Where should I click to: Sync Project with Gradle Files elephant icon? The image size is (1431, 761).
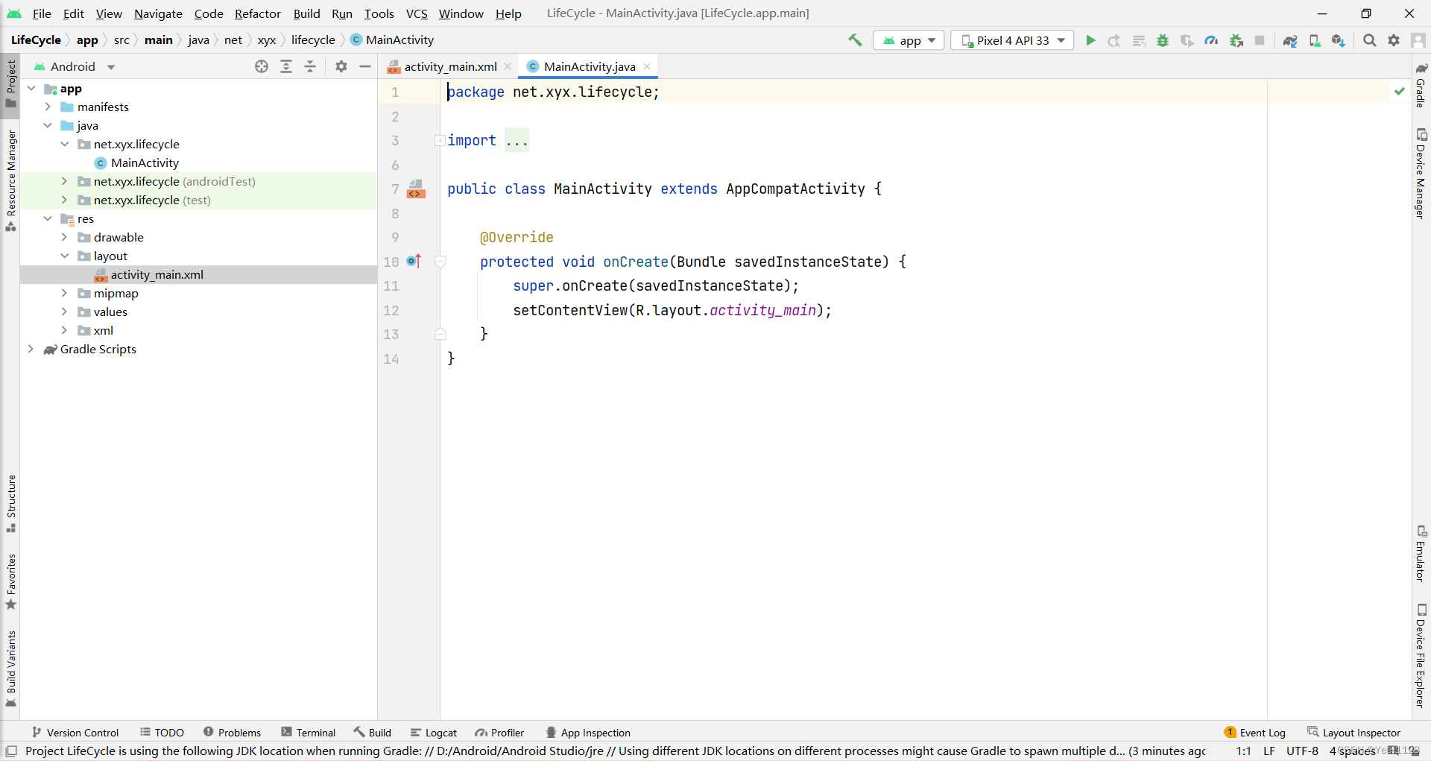pyautogui.click(x=1290, y=40)
